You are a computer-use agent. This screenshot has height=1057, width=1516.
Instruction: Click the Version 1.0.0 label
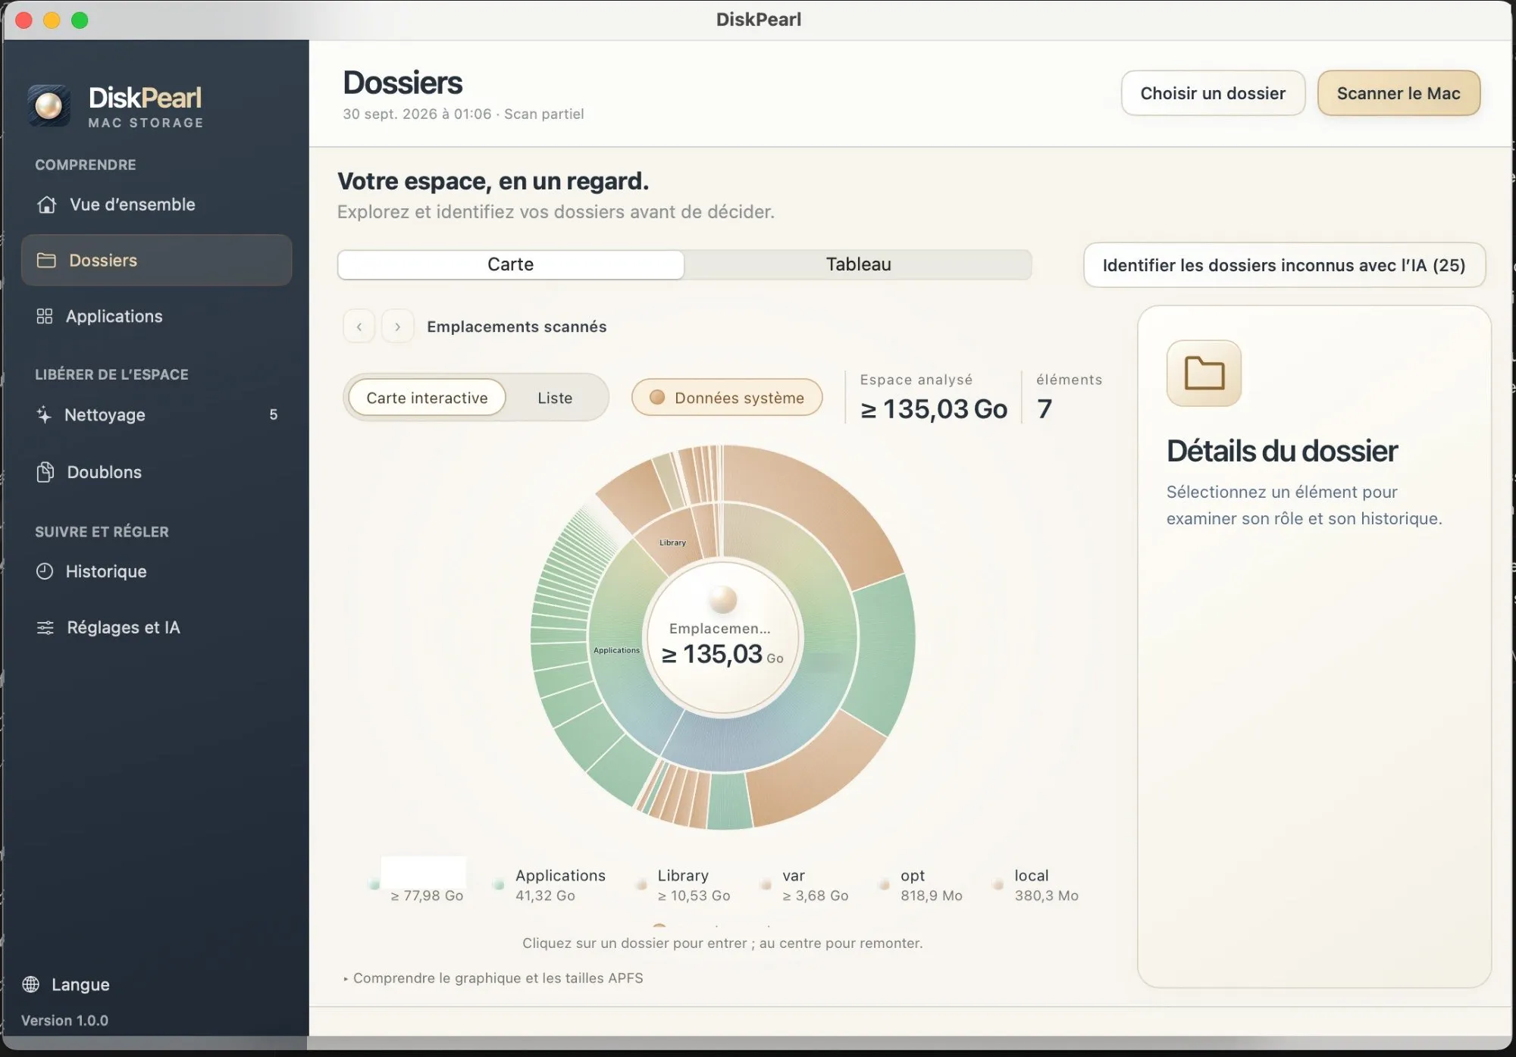[x=65, y=1021]
